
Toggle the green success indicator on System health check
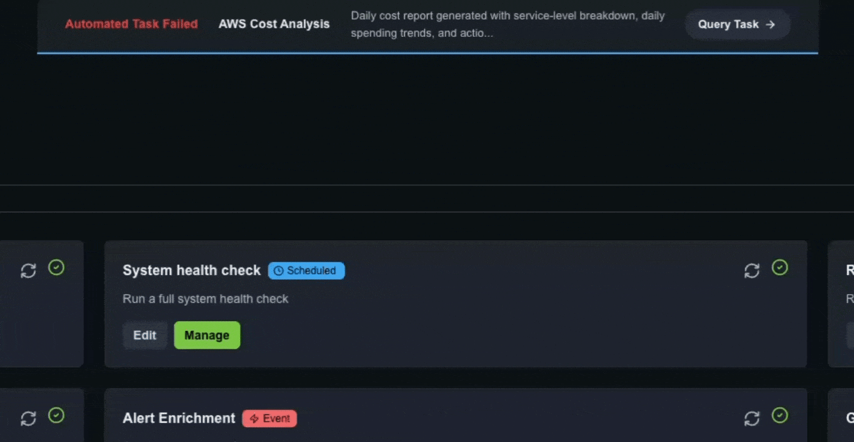[780, 268]
